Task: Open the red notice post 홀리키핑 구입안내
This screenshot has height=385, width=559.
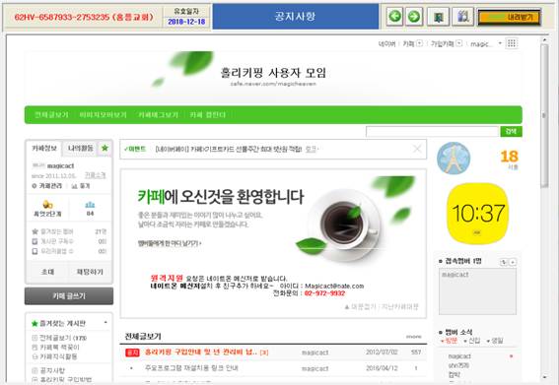Action: [201, 353]
